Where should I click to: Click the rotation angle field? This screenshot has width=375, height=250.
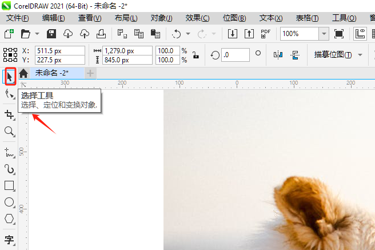click(236, 55)
